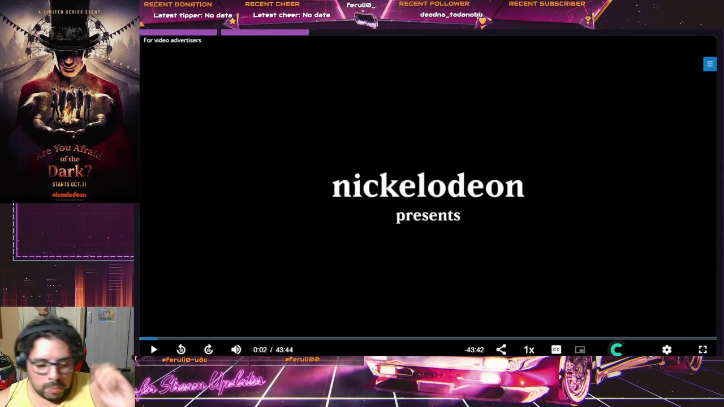Click the recent follower name deadna_tadanobu
Viewport: 724px width, 407px height.
451,15
